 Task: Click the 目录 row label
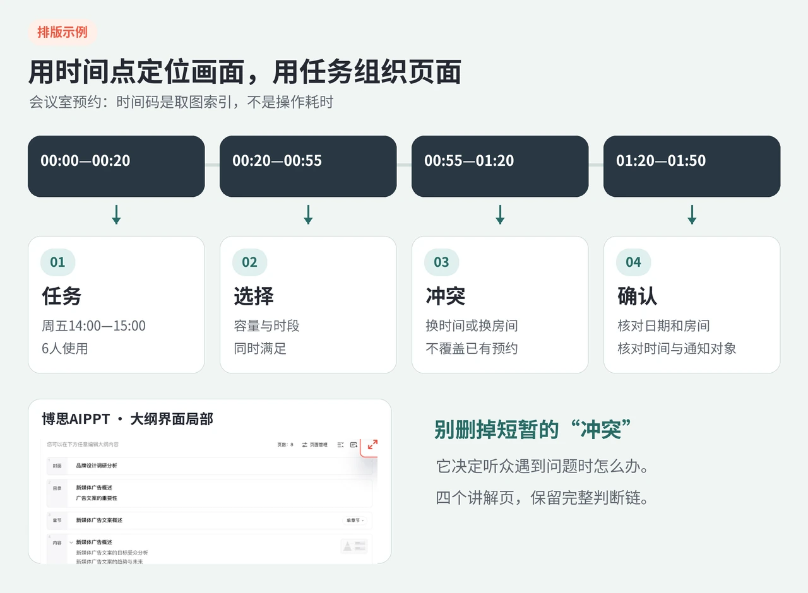pos(57,488)
